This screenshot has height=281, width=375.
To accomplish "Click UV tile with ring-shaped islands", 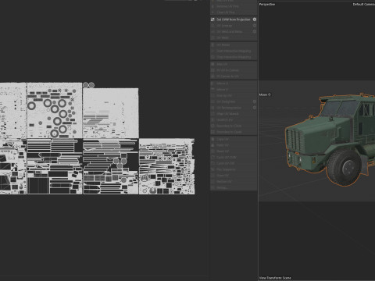I will click(x=55, y=111).
